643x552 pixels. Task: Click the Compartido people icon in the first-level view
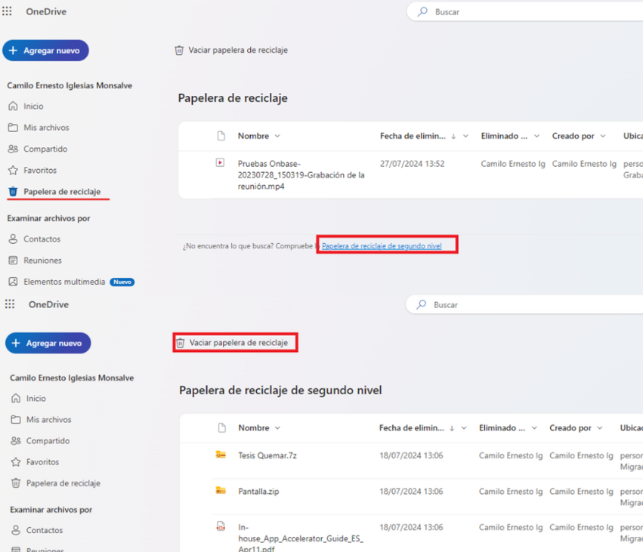pos(13,149)
